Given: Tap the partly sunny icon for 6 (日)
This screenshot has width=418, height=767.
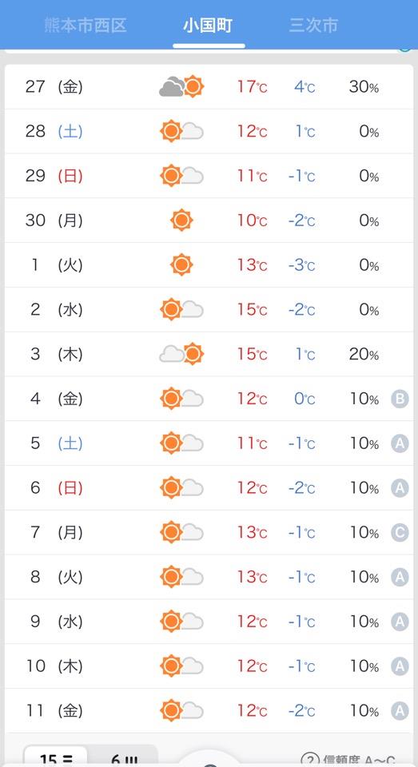Looking at the screenshot, I should point(181,487).
